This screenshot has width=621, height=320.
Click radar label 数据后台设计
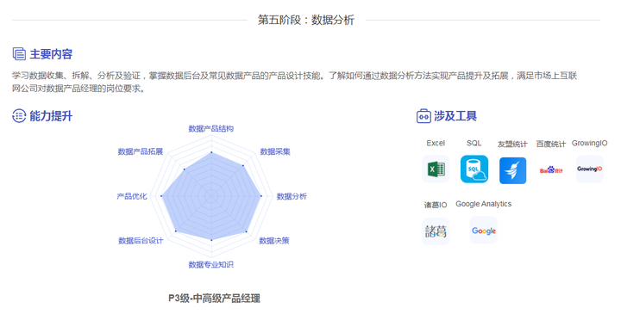(141, 241)
